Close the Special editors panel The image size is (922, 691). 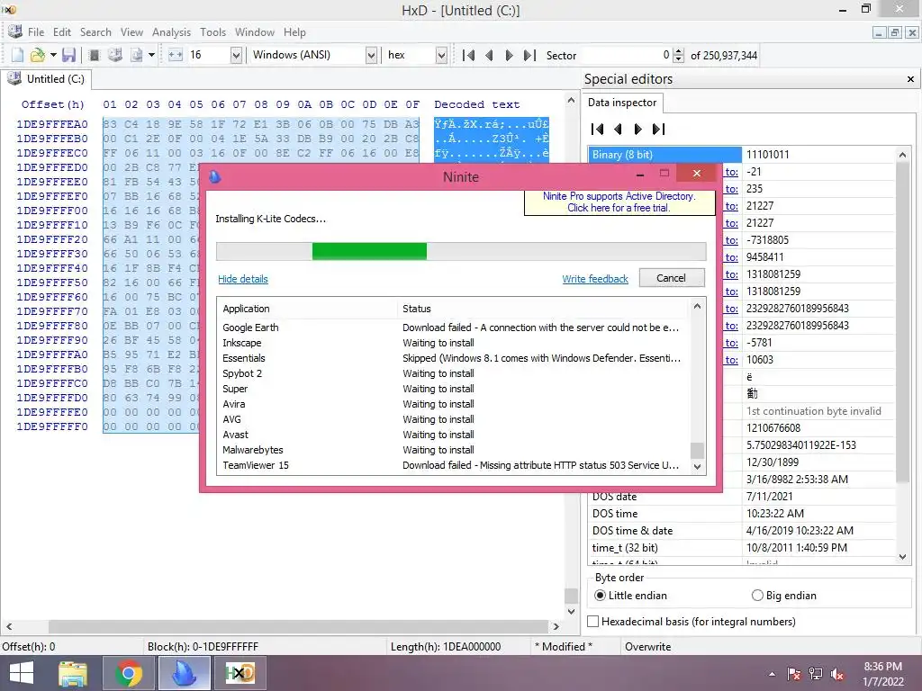click(x=910, y=79)
